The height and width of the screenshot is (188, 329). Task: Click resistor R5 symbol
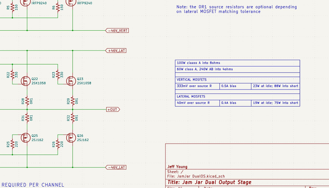tap(12, 8)
